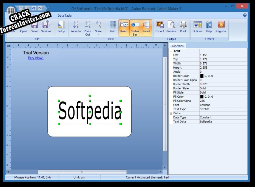The image size is (255, 187).
Task: Open the Options dialog
Action: [x=197, y=27]
